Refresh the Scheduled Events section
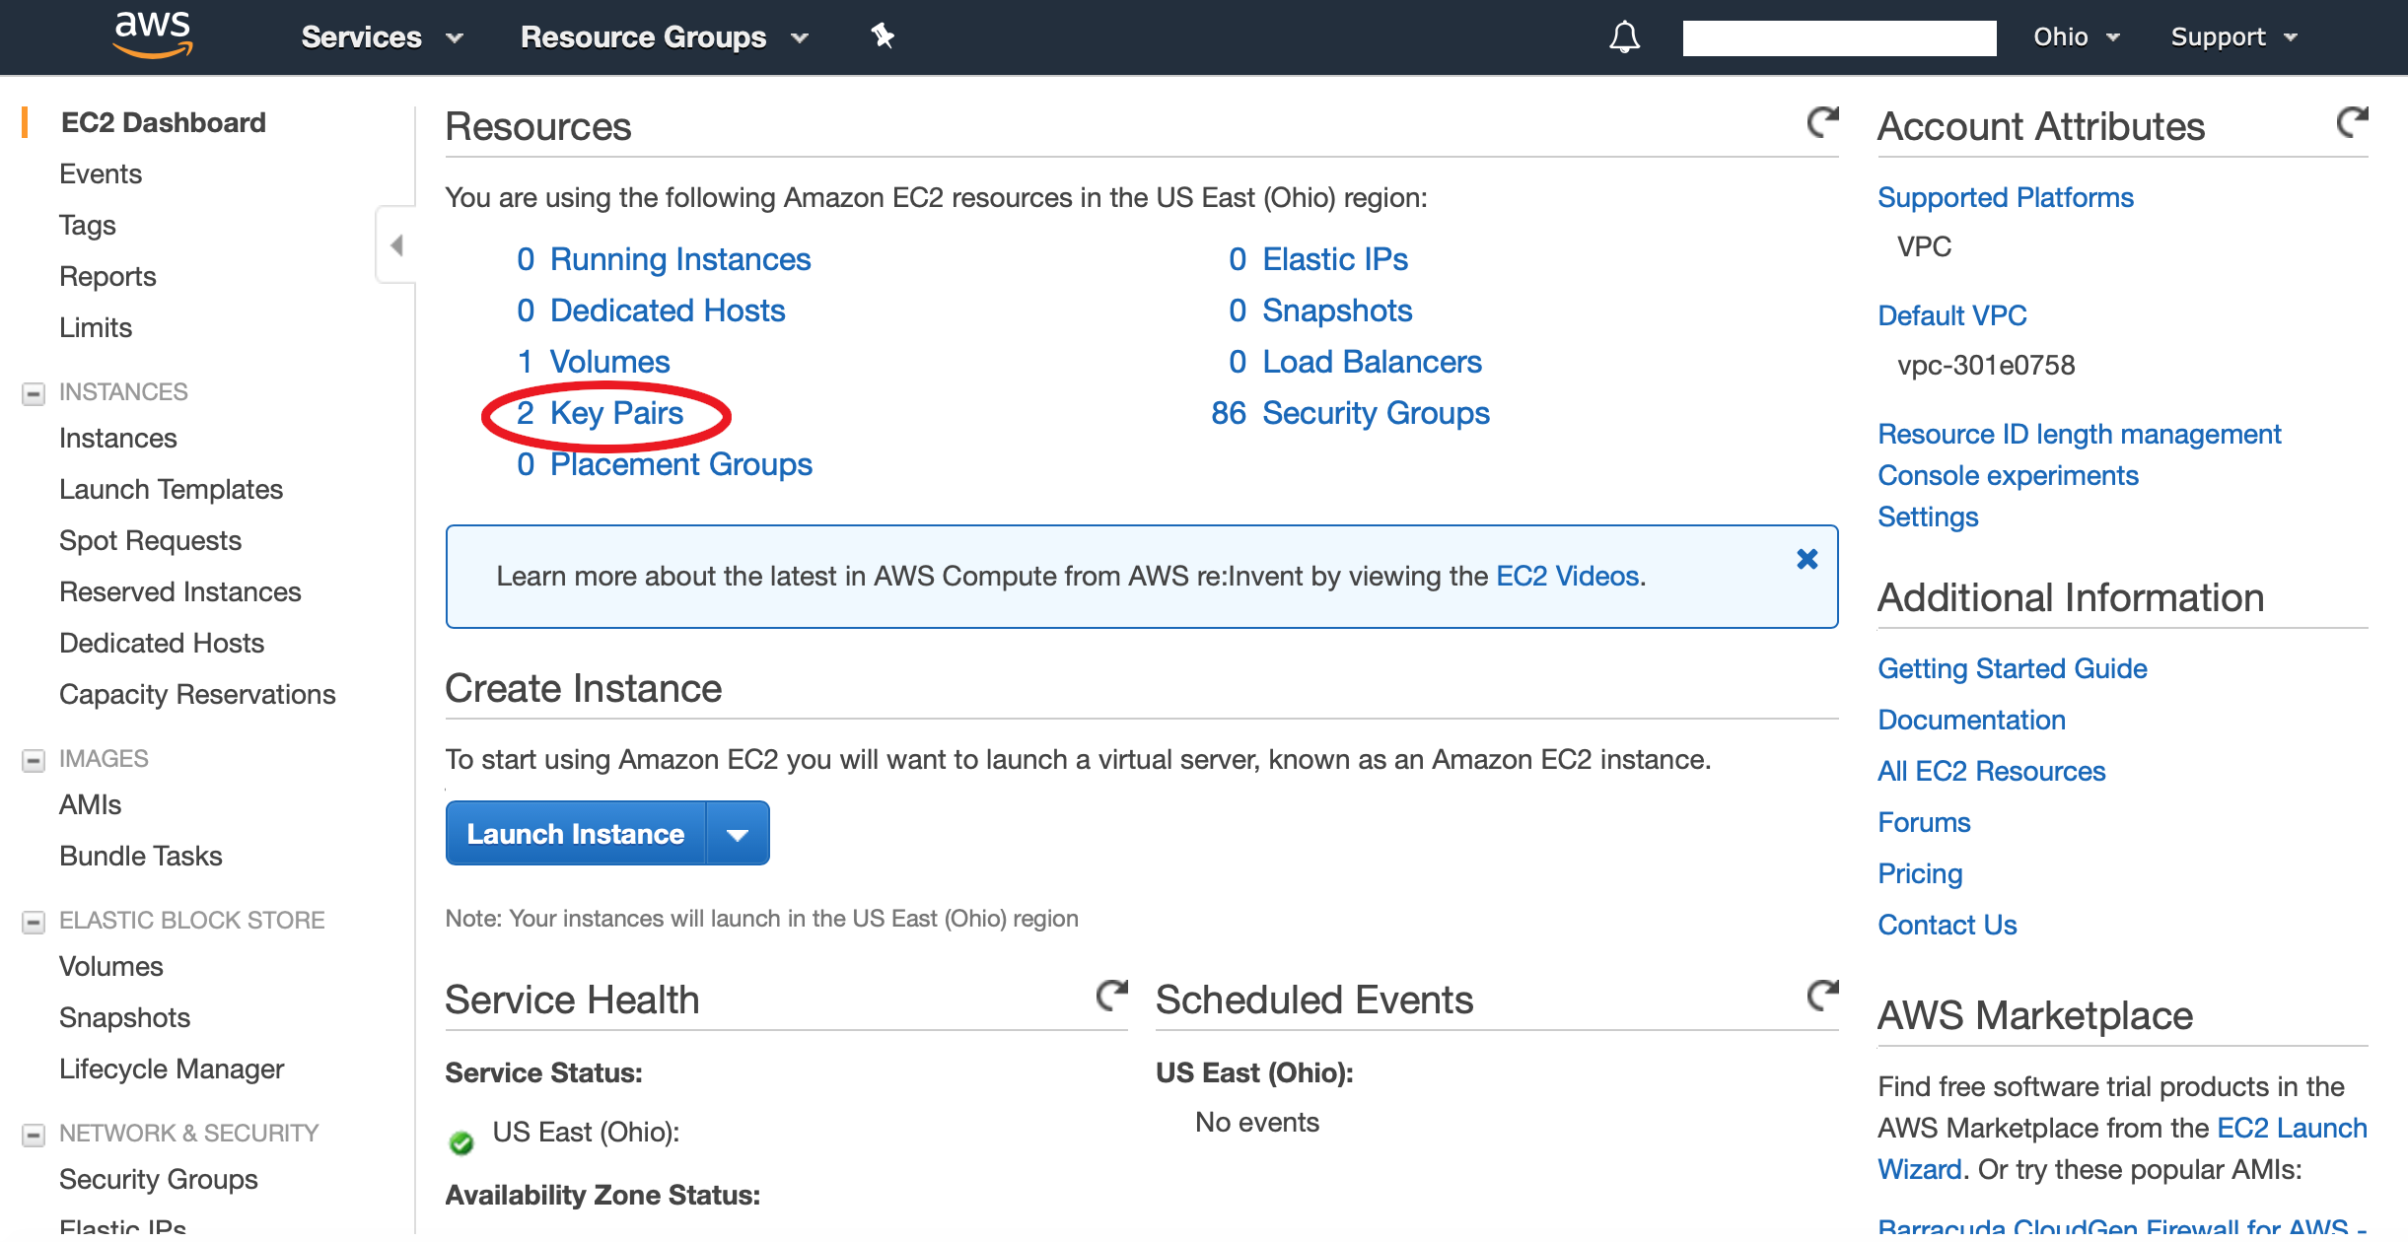This screenshot has height=1242, width=2408. pyautogui.click(x=1821, y=996)
